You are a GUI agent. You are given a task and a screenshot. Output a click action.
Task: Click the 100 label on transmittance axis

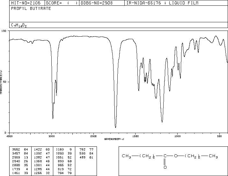pos(4,31)
